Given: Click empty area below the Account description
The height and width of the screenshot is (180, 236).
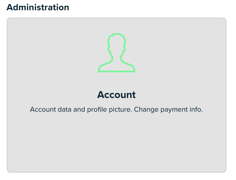Looking at the screenshot, I should [117, 142].
